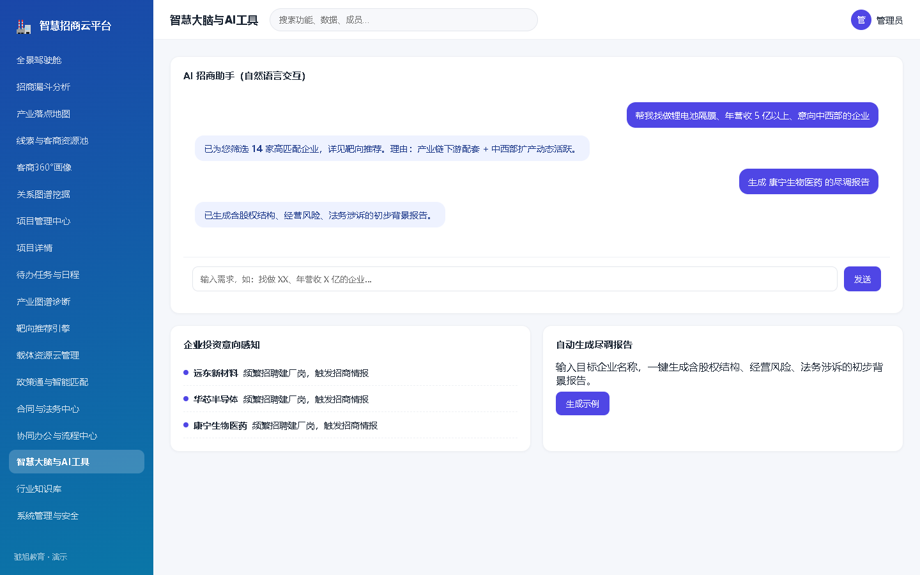Click the top search box 搜索功能、数据、成员
Image resolution: width=920 pixels, height=575 pixels.
coord(404,20)
